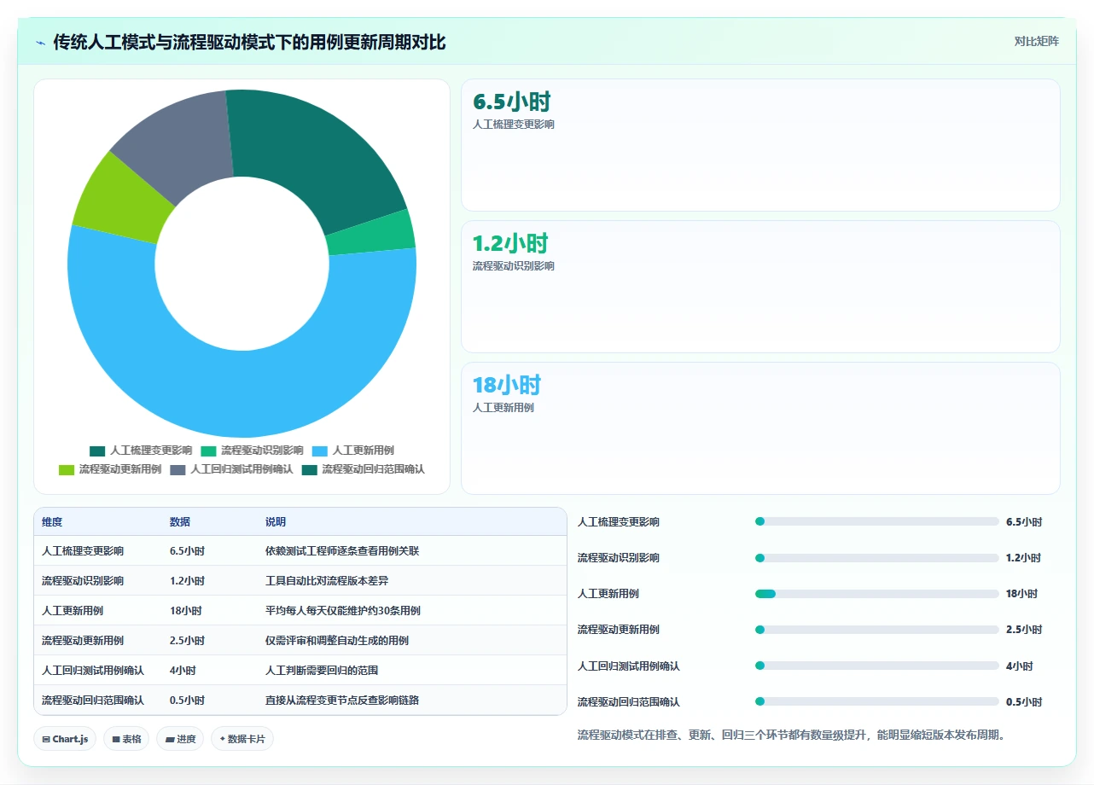Click the 人工更新用例 progress bar
This screenshot has width=1094, height=785.
point(876,594)
